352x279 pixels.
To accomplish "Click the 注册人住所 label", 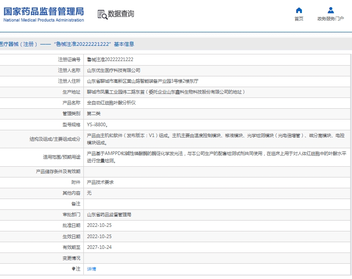I will coord(69,81).
